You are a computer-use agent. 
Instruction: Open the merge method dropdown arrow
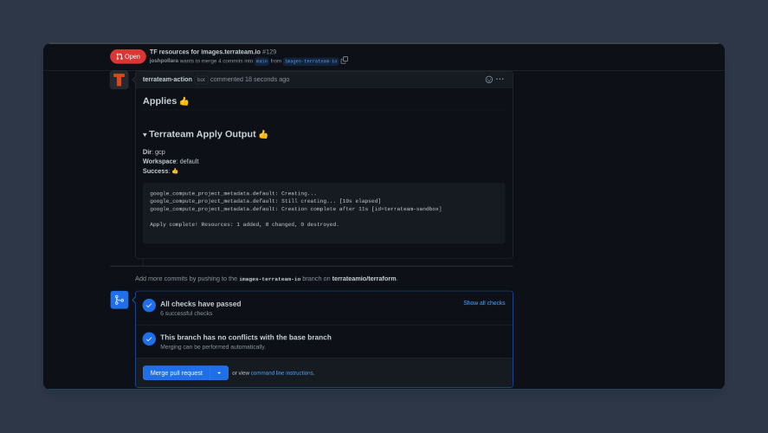pyautogui.click(x=219, y=372)
